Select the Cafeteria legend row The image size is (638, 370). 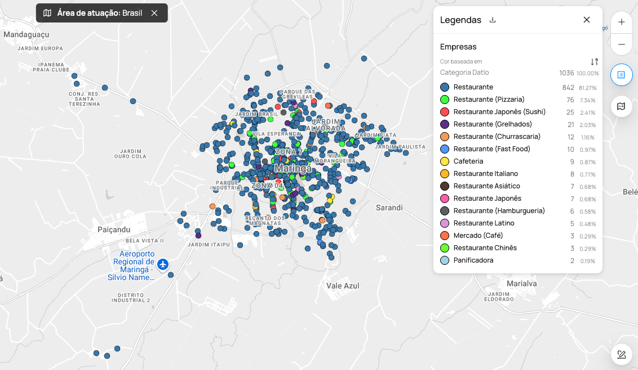[468, 161]
